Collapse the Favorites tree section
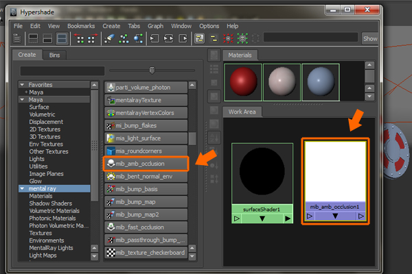The width and height of the screenshot is (412, 274). 23,85
